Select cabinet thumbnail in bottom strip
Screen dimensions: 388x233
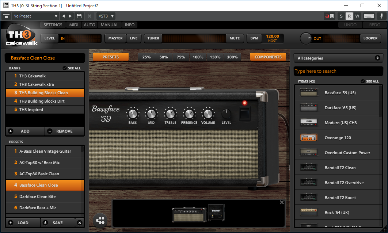click(216, 213)
